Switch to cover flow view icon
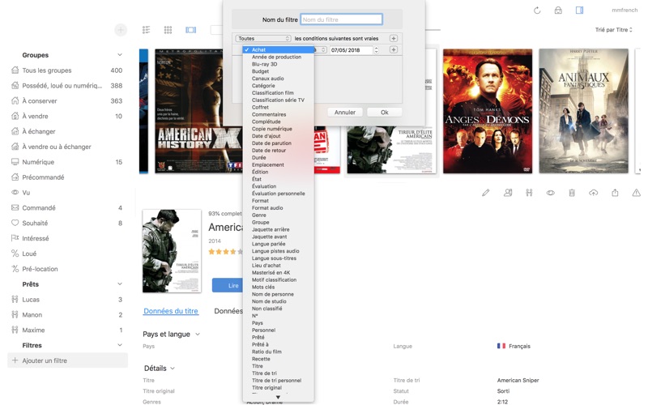Image resolution: width=648 pixels, height=405 pixels. tap(190, 30)
